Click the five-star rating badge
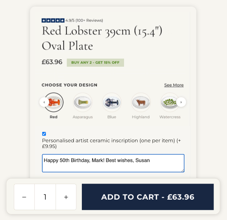227x220 pixels. pos(53,20)
